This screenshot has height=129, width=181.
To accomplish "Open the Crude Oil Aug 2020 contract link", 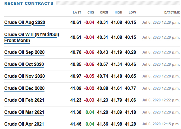I will tap(25, 23).
